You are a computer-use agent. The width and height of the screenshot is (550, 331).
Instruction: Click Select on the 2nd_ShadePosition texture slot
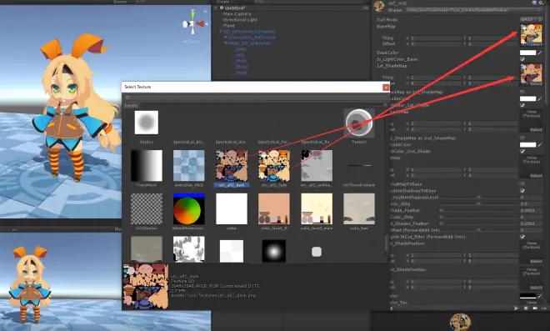click(536, 288)
